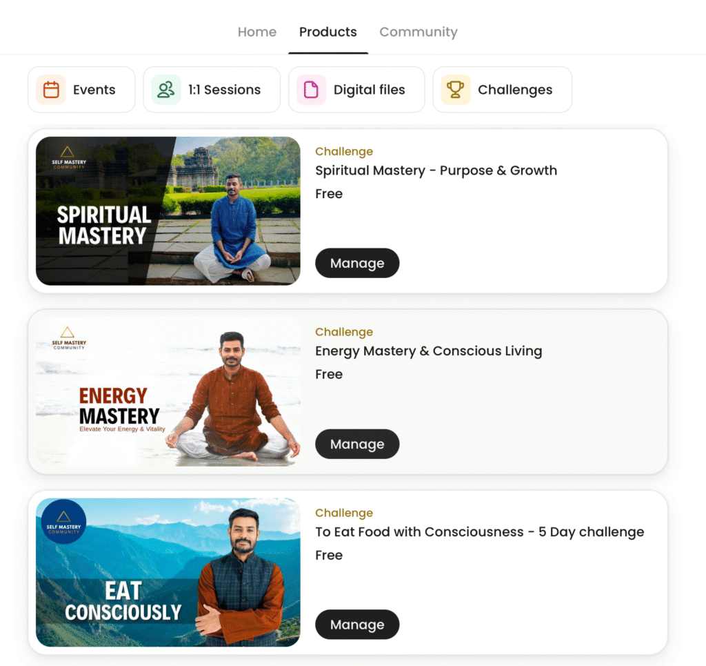Click the pink Digital files document icon

click(x=311, y=90)
